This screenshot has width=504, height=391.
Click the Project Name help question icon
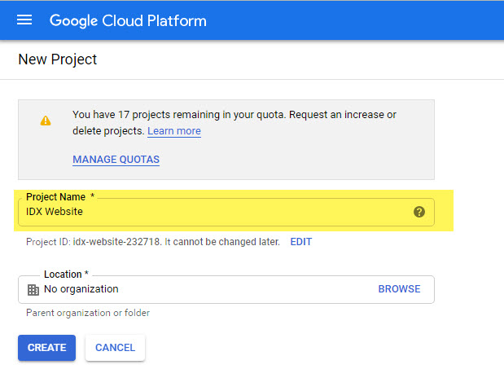[419, 212]
